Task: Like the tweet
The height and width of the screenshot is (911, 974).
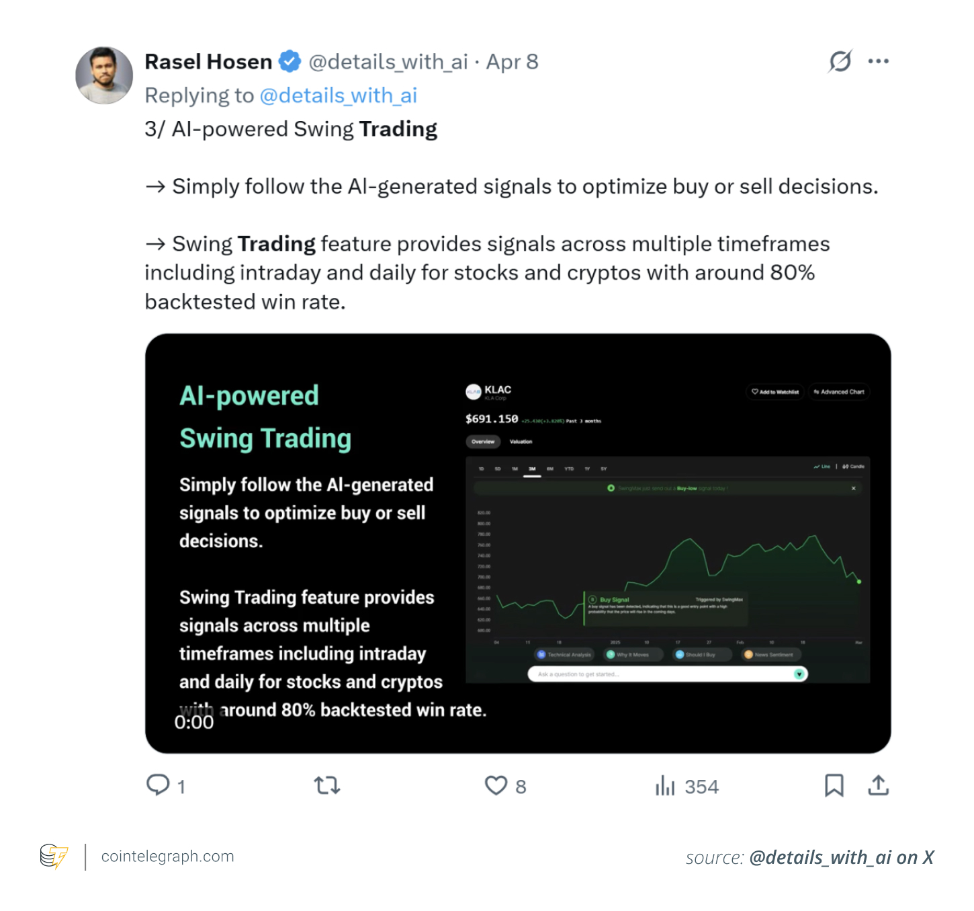Action: pos(495,785)
